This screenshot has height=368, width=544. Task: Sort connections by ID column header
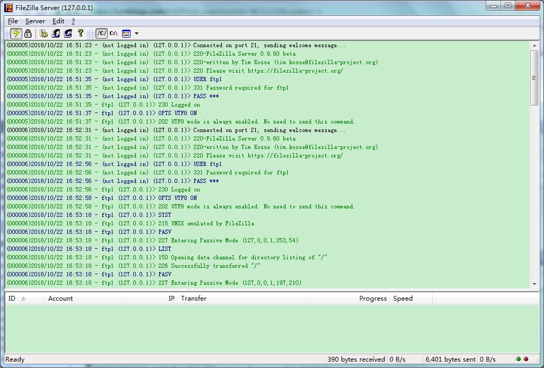point(25,299)
